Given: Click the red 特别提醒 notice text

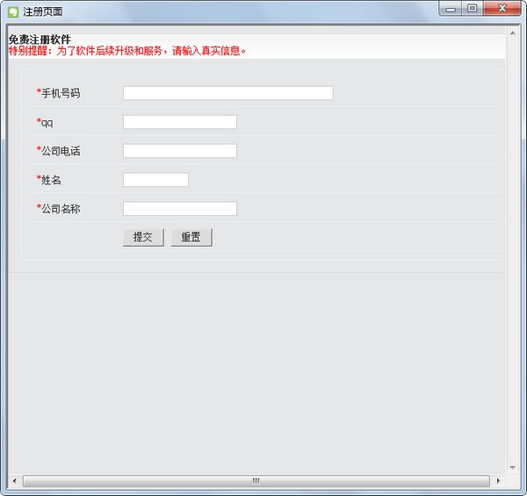Looking at the screenshot, I should click(x=127, y=51).
